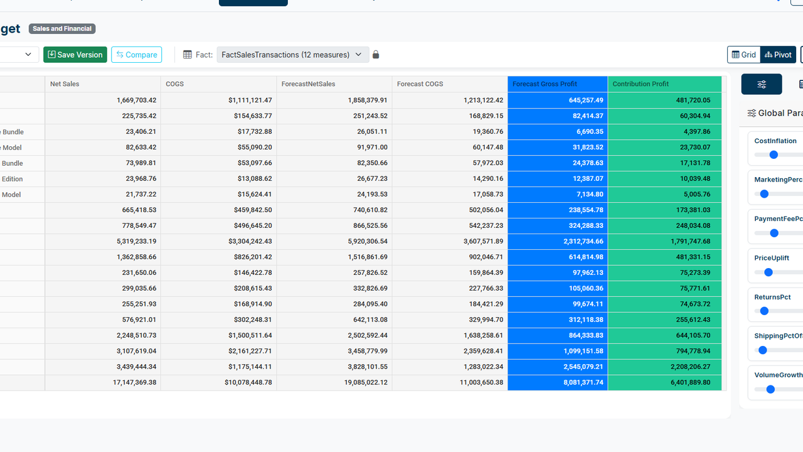This screenshot has height=452, width=803.
Task: Click the Save Version button
Action: coord(75,55)
